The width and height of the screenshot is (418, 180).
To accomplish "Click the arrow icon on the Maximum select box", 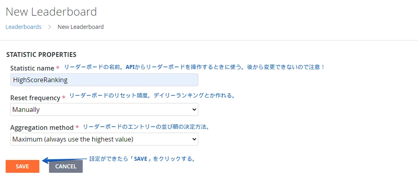I will 194,139.
